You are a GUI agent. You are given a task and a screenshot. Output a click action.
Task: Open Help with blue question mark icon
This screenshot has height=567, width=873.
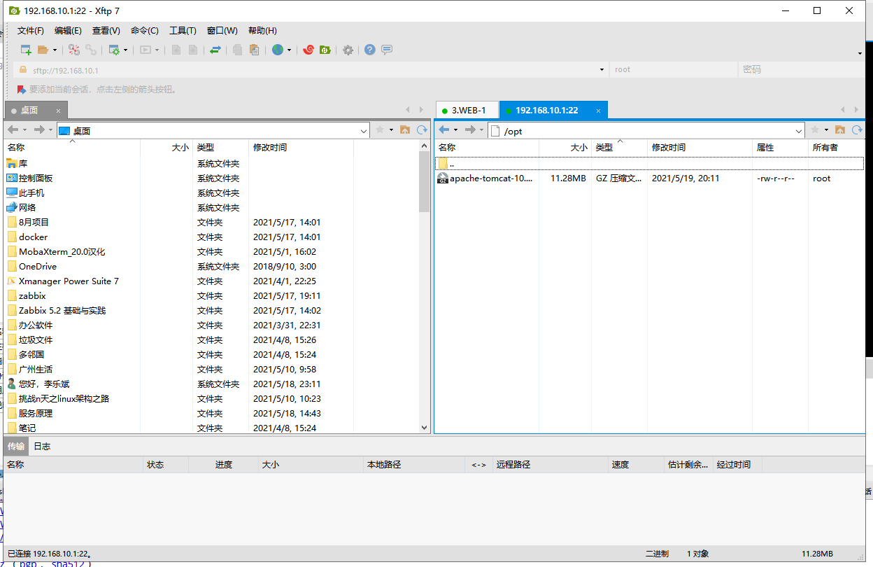pyautogui.click(x=370, y=50)
